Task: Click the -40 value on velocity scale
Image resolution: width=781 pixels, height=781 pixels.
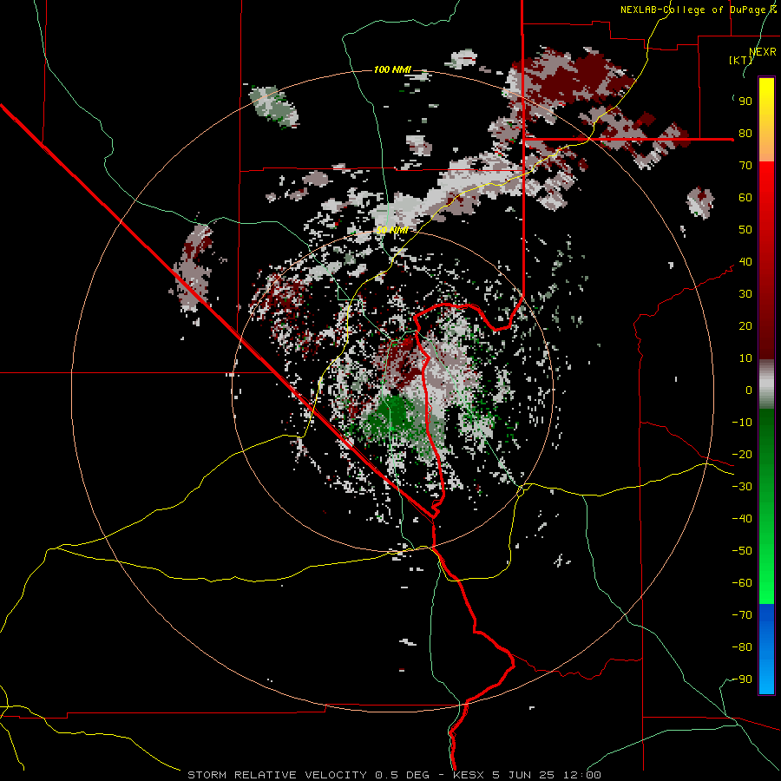Action: click(742, 519)
